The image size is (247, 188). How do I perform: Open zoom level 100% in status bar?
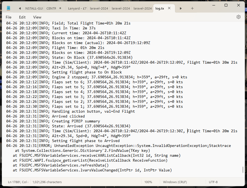click(x=148, y=182)
